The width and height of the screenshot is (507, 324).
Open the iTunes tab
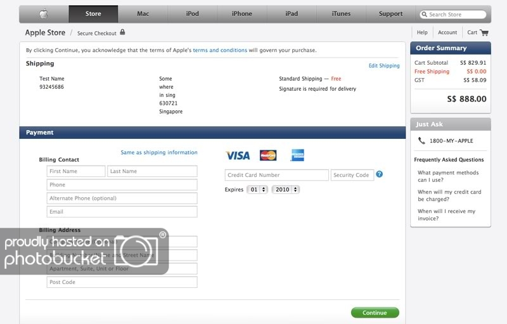341,14
